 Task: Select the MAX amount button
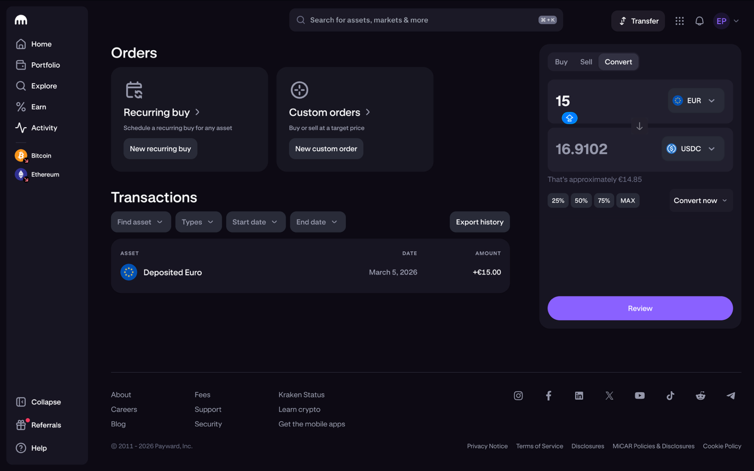click(x=628, y=201)
